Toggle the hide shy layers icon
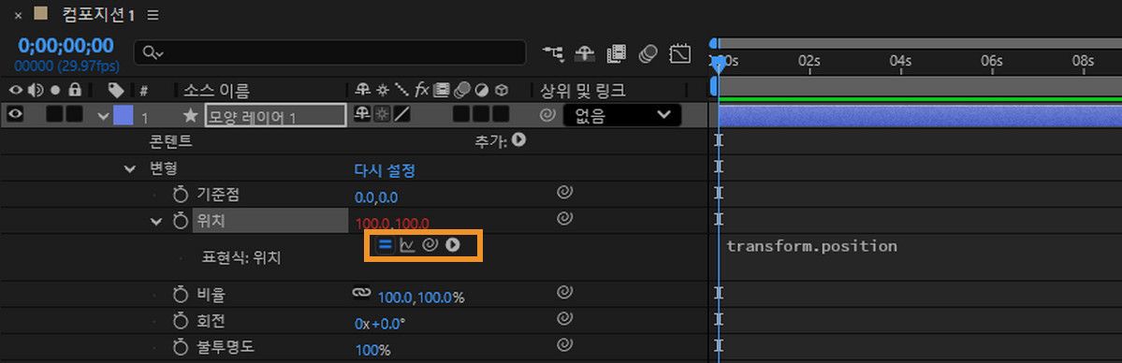1122x363 pixels. pyautogui.click(x=585, y=53)
